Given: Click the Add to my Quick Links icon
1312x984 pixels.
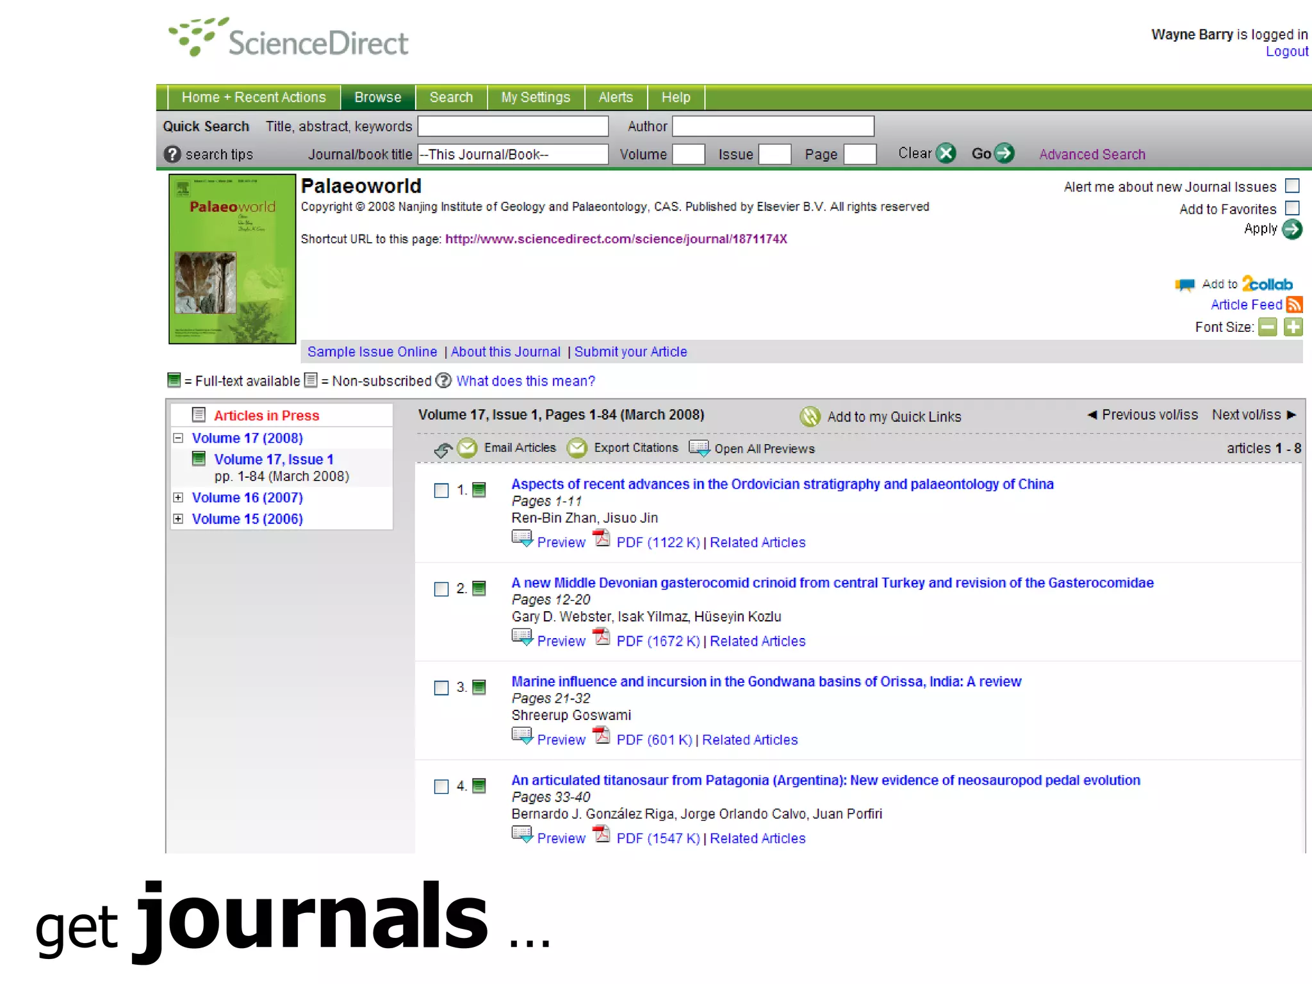Looking at the screenshot, I should click(x=810, y=416).
